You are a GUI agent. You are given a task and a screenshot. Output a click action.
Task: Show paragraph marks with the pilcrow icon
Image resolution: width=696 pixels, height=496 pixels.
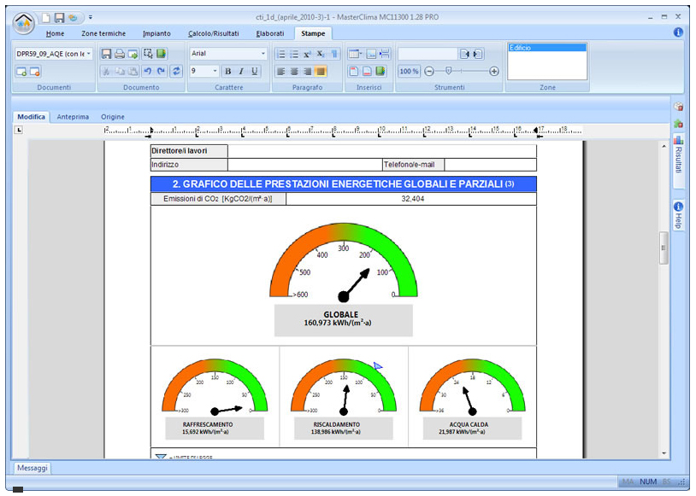coord(334,54)
